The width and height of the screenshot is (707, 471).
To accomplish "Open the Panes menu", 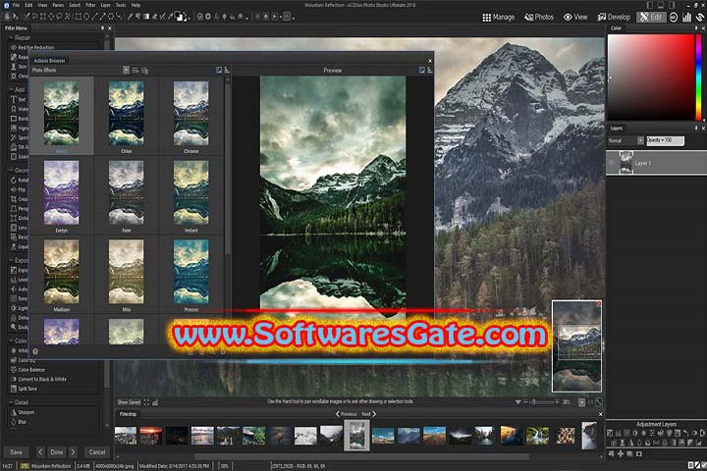I will point(58,5).
